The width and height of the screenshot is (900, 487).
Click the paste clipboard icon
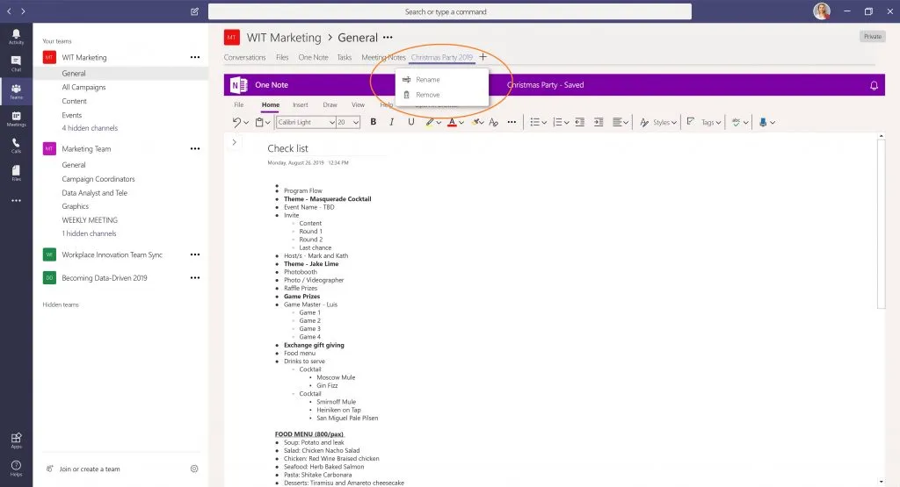[259, 122]
